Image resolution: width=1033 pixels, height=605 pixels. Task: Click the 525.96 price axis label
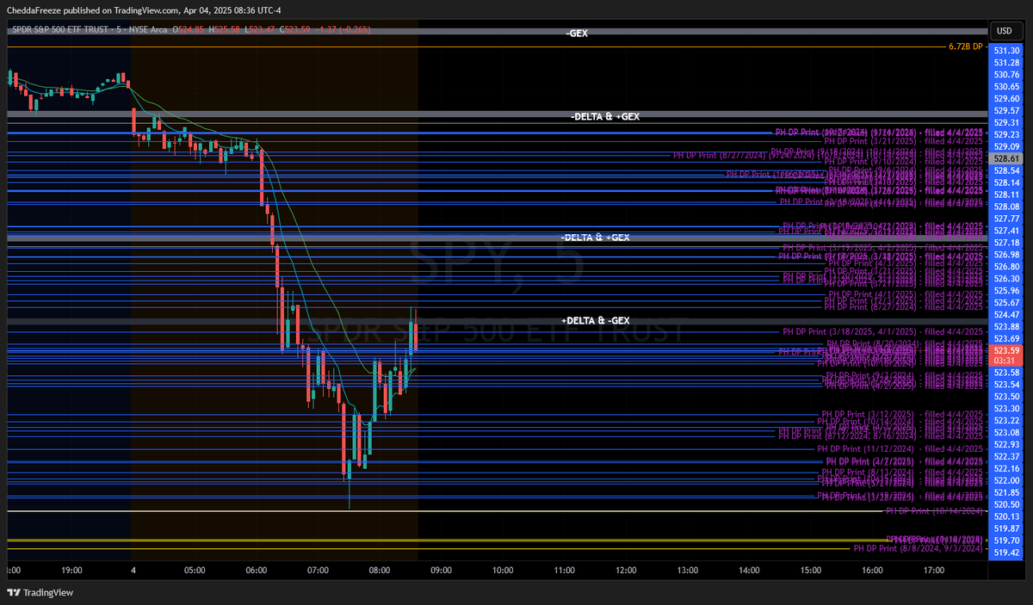[x=1006, y=291]
